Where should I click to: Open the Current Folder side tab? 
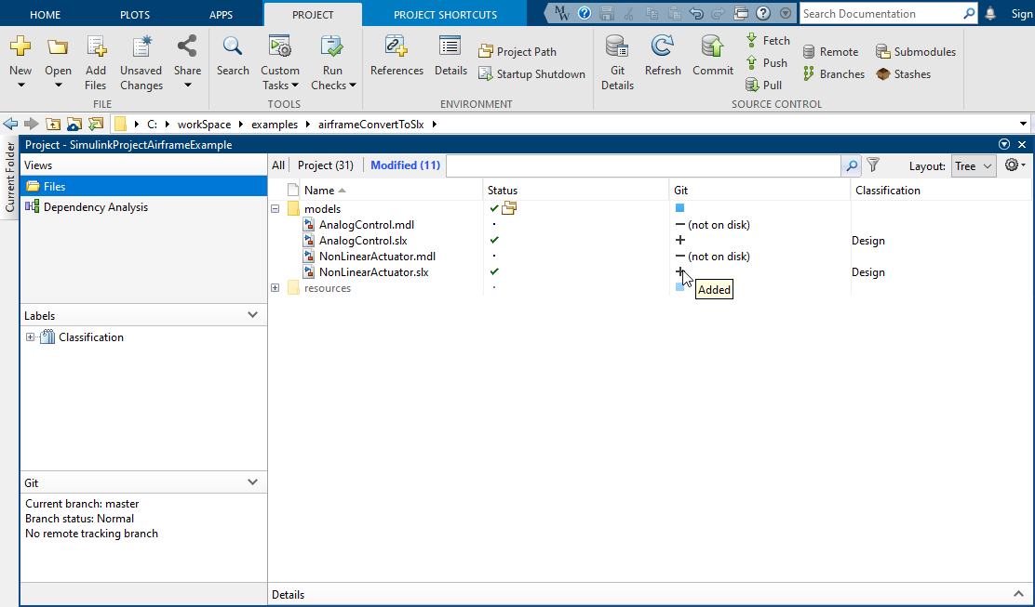[10, 178]
